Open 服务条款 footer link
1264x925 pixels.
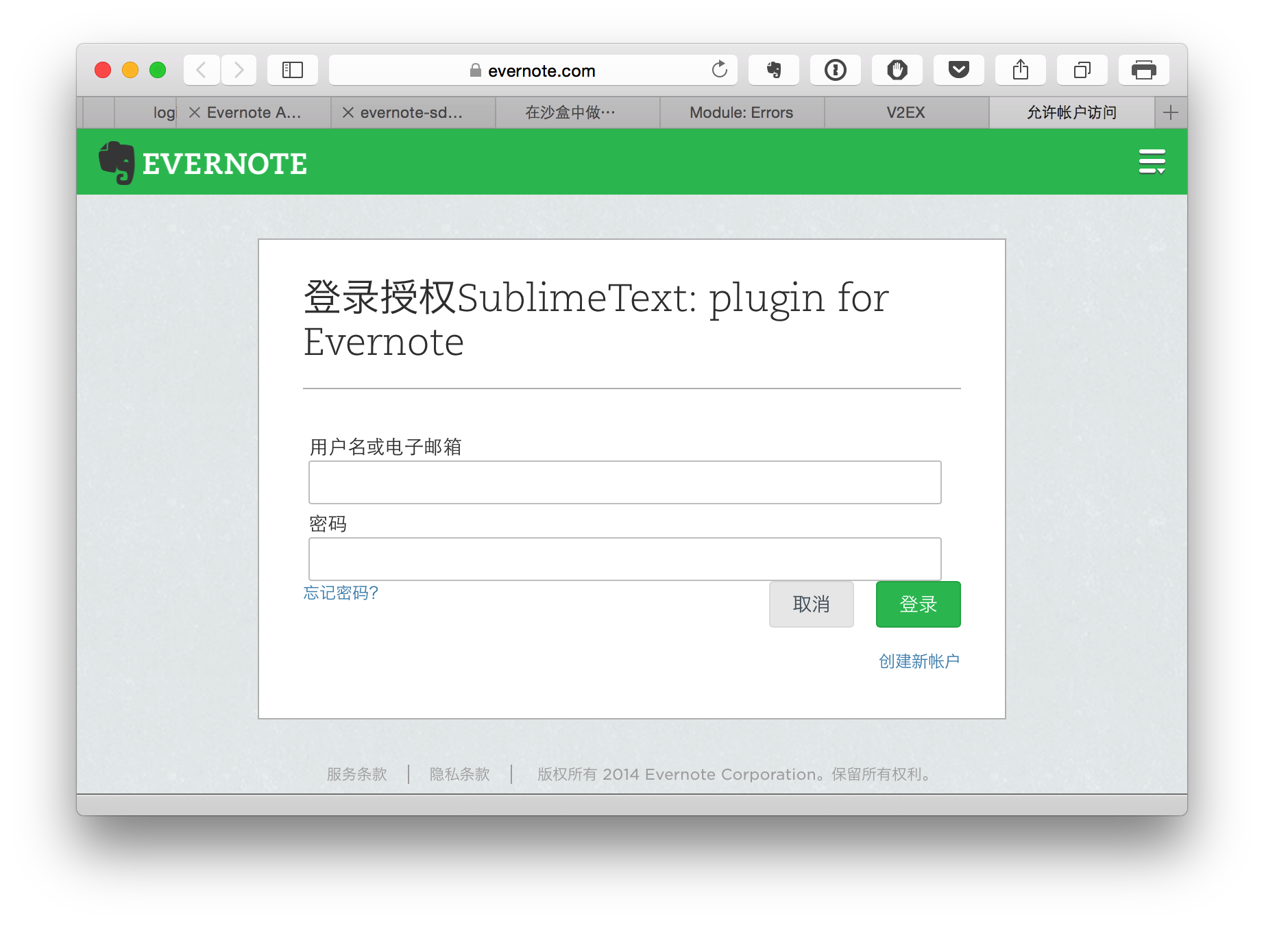(357, 774)
